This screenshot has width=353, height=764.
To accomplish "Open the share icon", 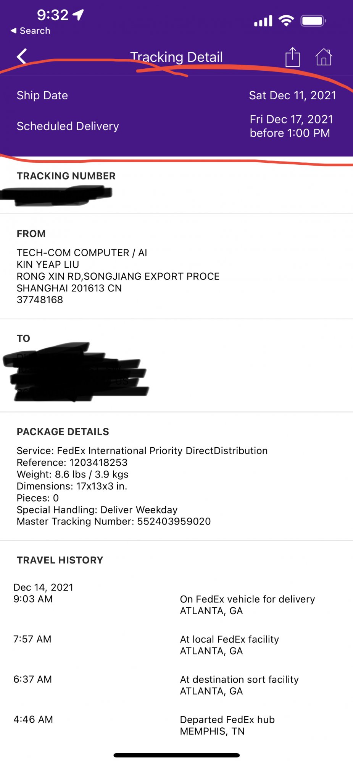I will pos(292,57).
